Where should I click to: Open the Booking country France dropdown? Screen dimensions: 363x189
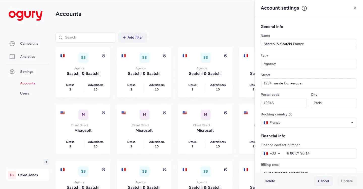(x=309, y=123)
